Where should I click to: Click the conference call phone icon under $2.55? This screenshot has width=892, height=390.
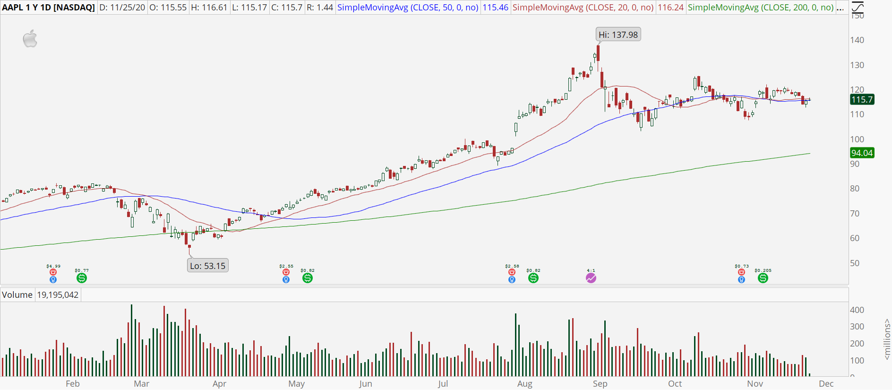[286, 272]
